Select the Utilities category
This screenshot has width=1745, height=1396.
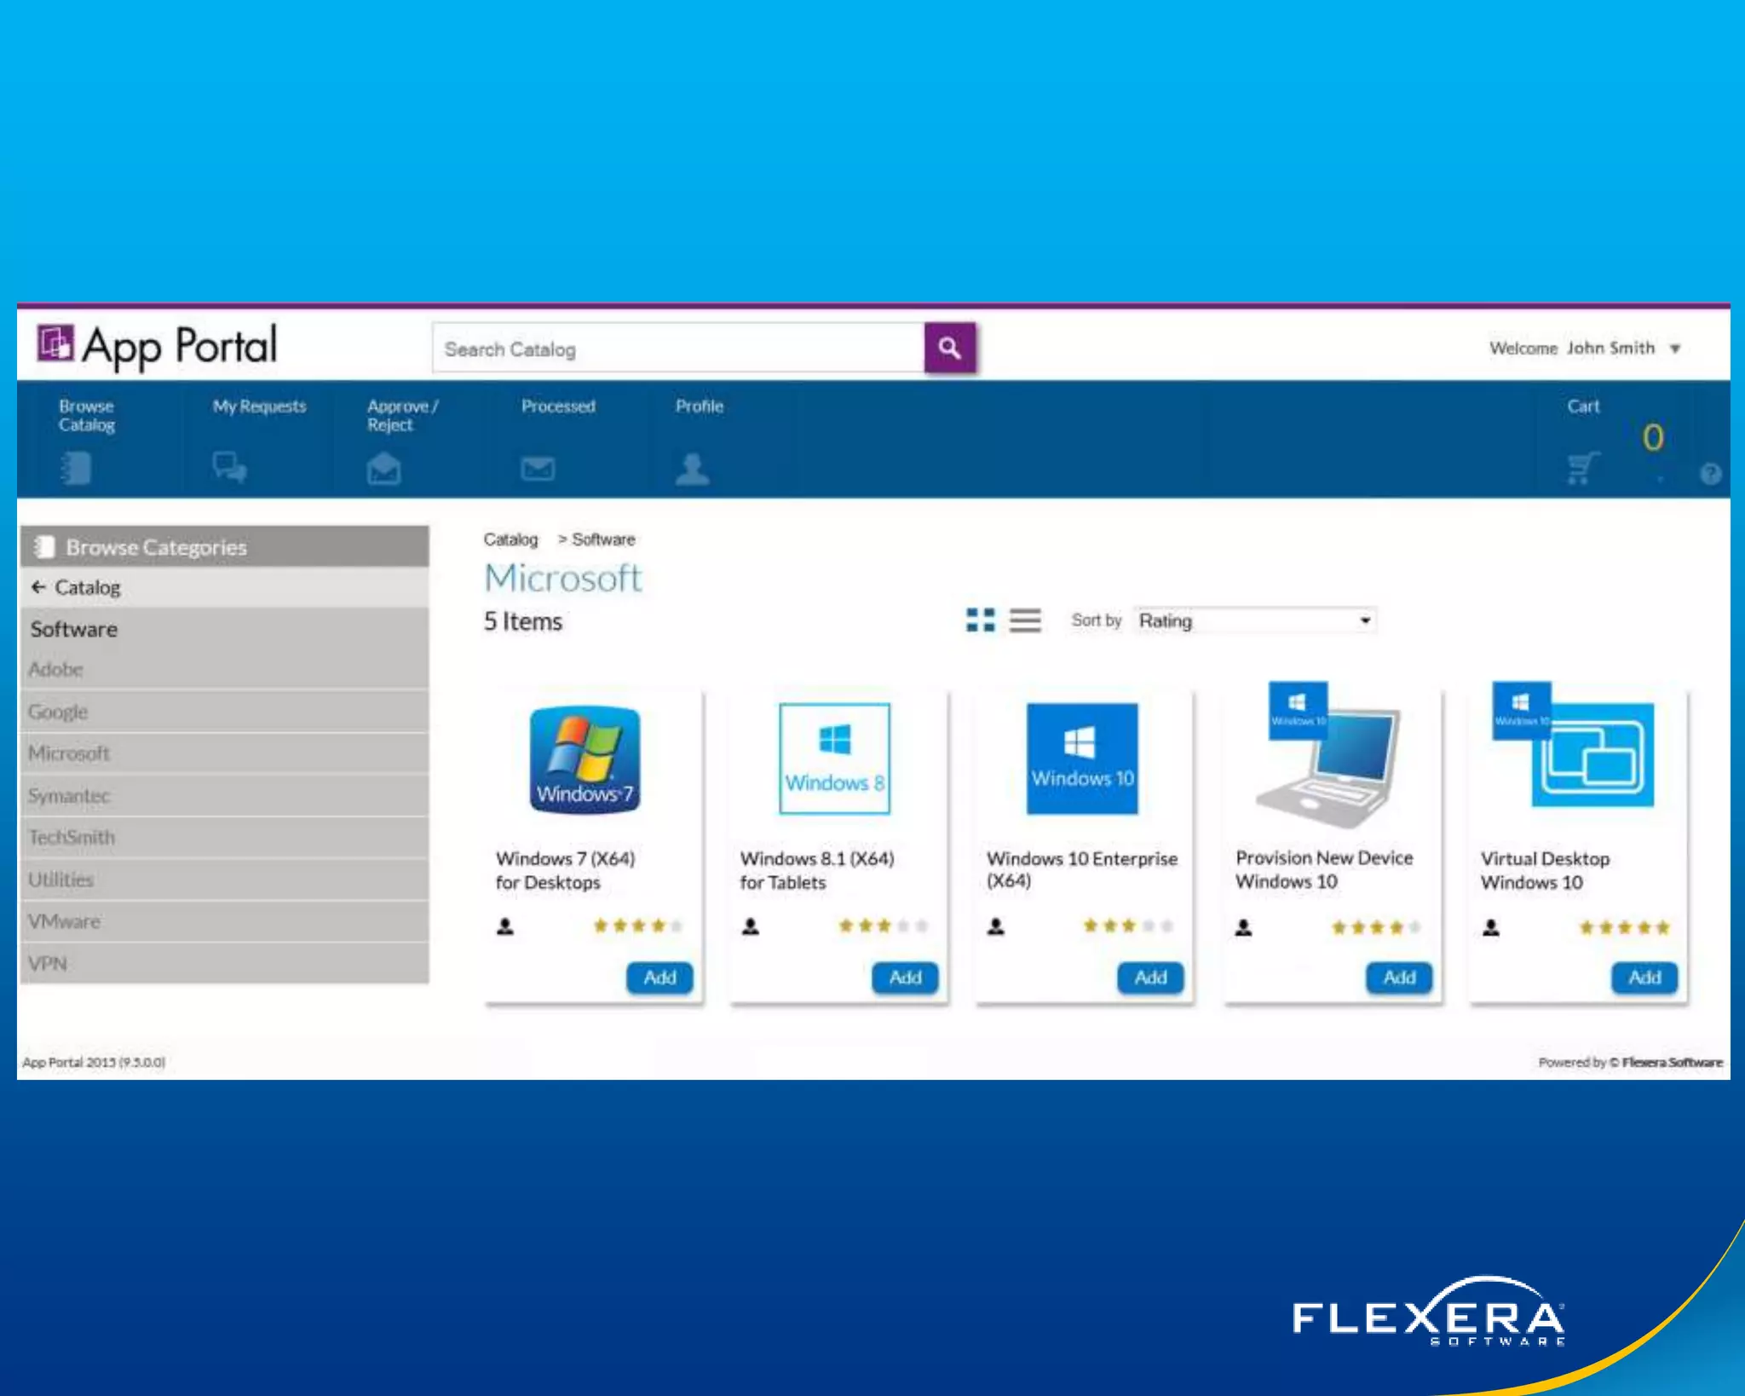(224, 880)
